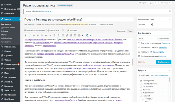Viewport: 175px width, 102px height.
Task: Open Медиафайлы in sidebar
Action: pyautogui.click(x=10, y=47)
